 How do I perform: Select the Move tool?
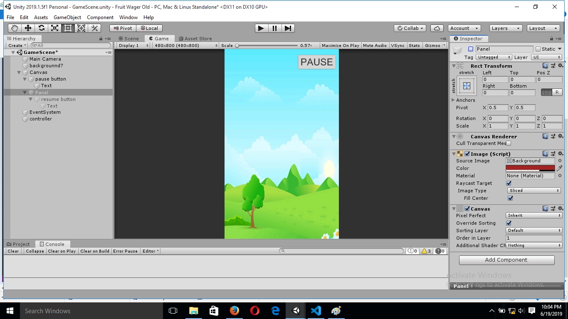pyautogui.click(x=27, y=28)
